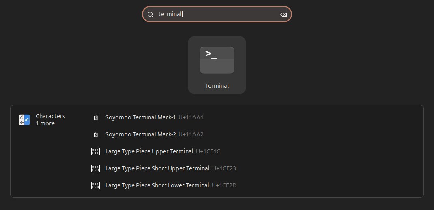
Task: Click the U+1CE1C code point text
Action: click(x=208, y=151)
